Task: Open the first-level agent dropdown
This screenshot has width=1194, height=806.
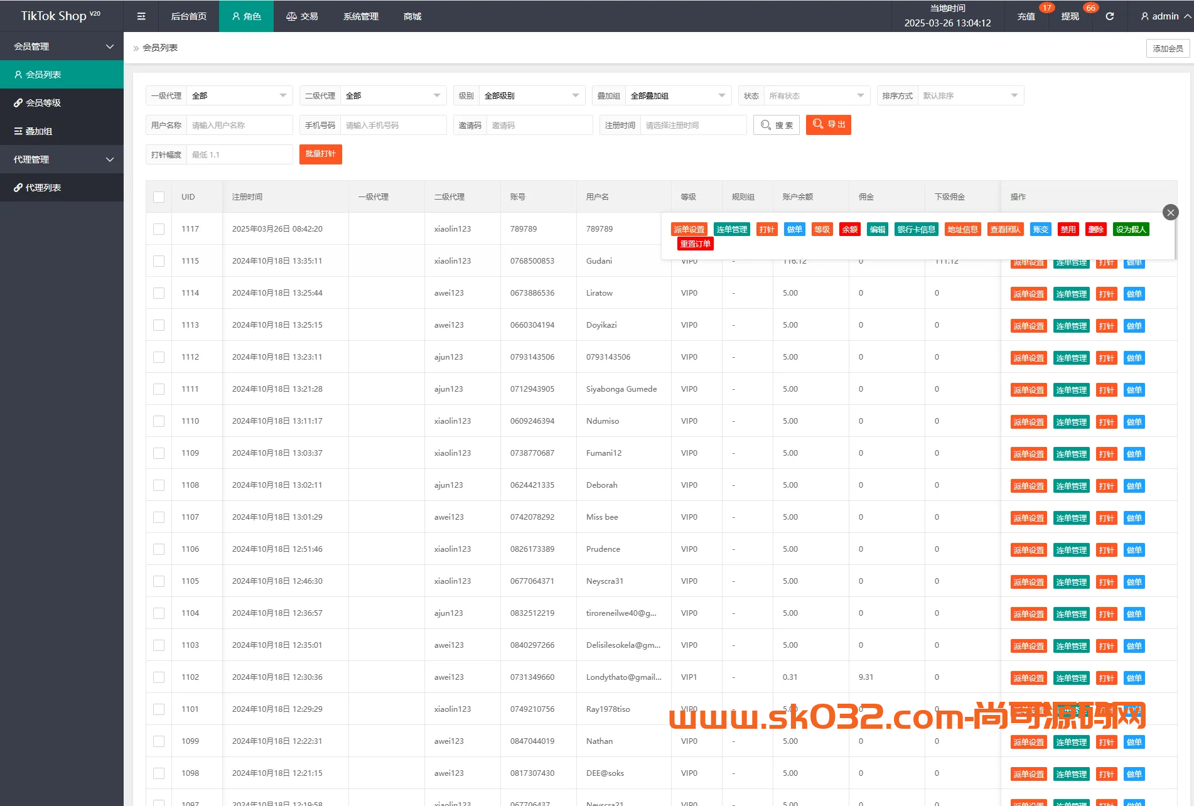Action: click(x=239, y=95)
